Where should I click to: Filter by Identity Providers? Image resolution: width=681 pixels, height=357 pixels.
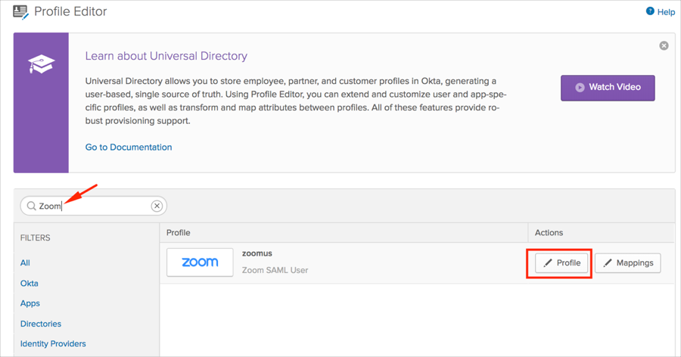pos(53,343)
